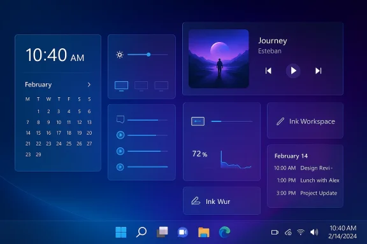Viewport: 367px width, 244px height.
Task: Select day 1 in the calendar
Action: [x=38, y=111]
